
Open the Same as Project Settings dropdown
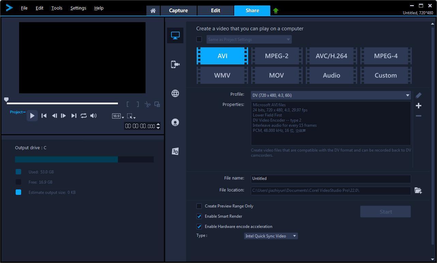coord(249,40)
